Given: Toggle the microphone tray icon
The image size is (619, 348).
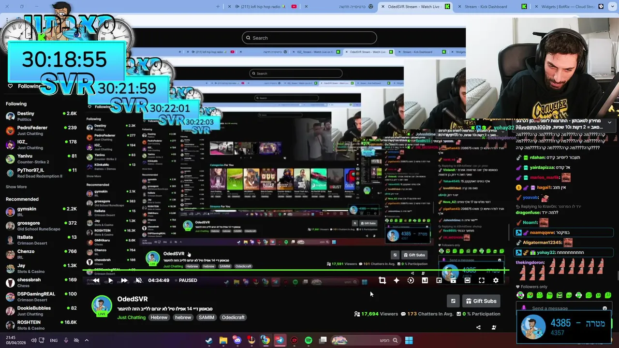Looking at the screenshot, I should pyautogui.click(x=66, y=340).
